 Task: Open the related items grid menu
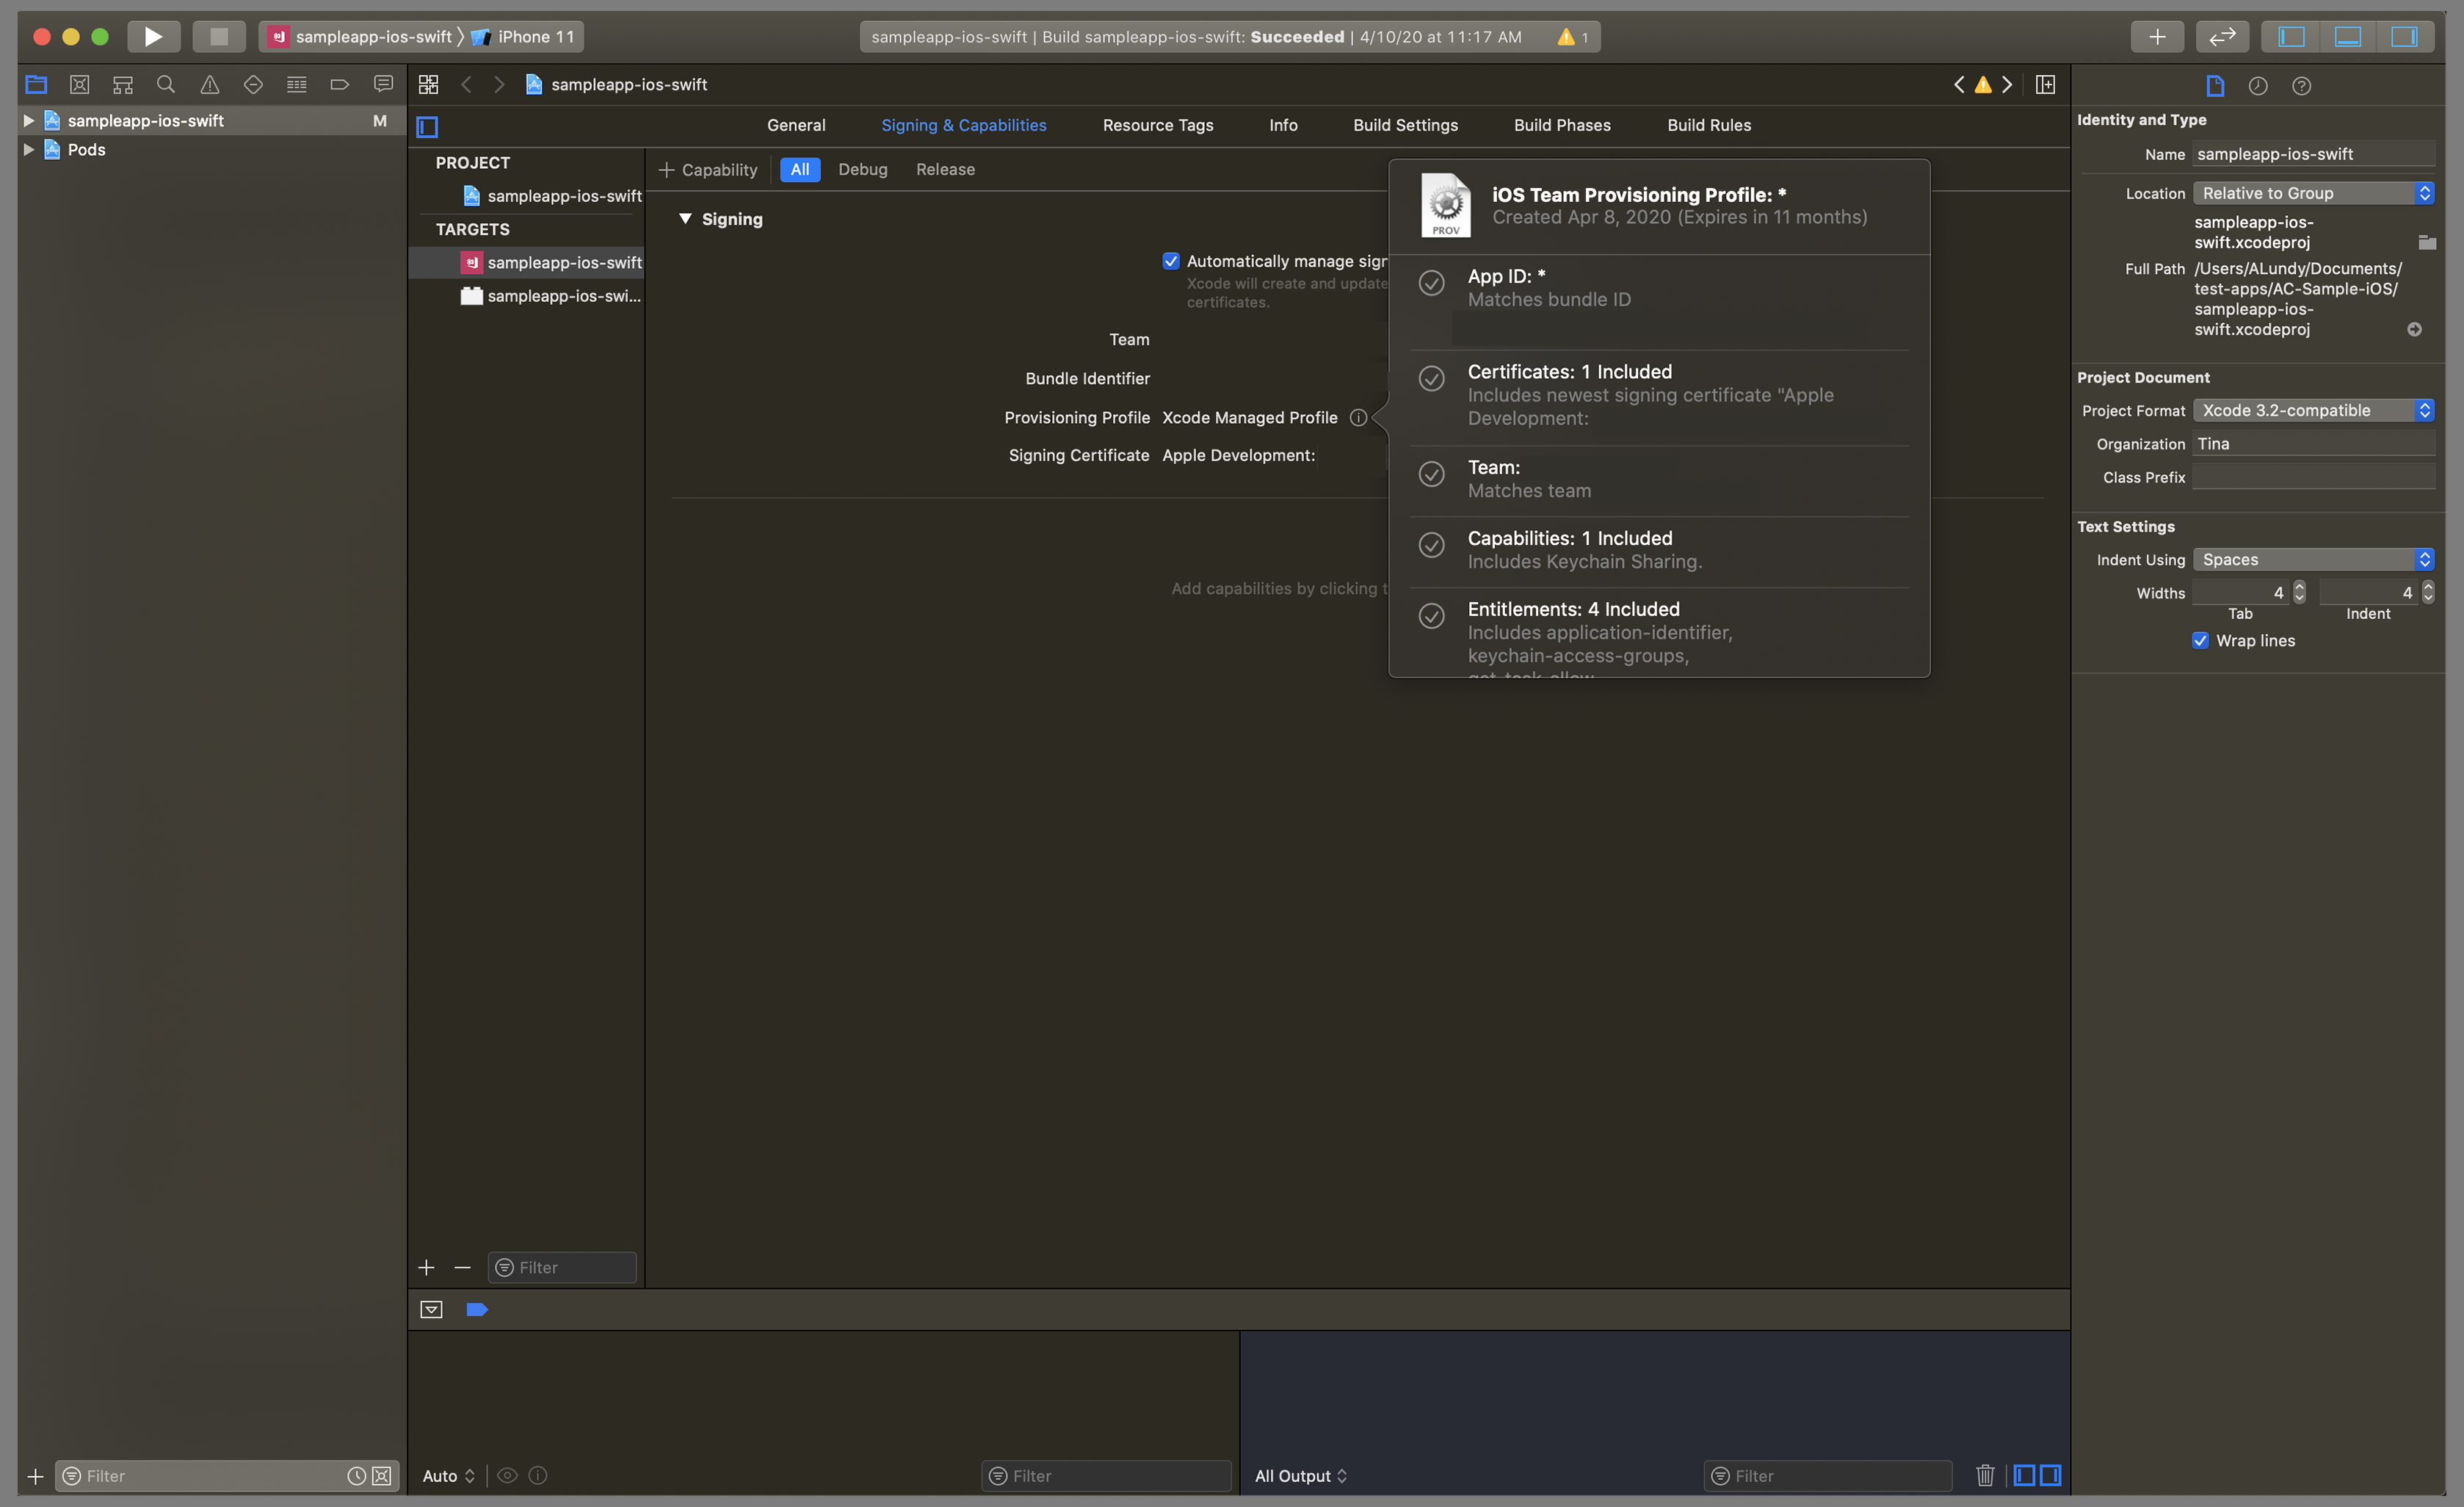click(x=428, y=85)
